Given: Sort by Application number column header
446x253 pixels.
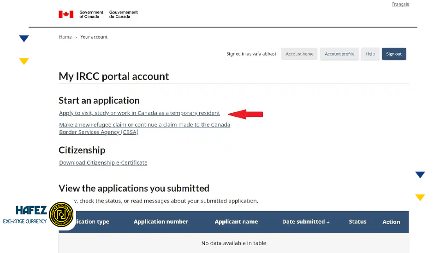Looking at the screenshot, I should (161, 222).
